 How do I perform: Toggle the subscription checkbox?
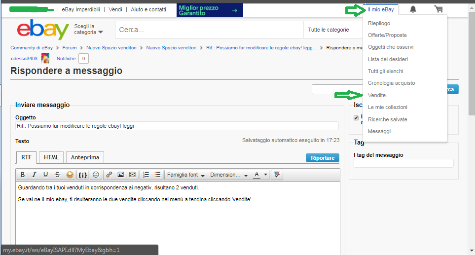[356, 118]
